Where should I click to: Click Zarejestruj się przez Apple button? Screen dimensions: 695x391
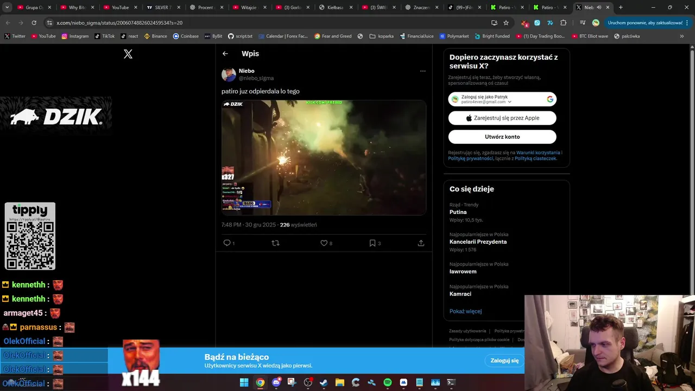pos(502,118)
